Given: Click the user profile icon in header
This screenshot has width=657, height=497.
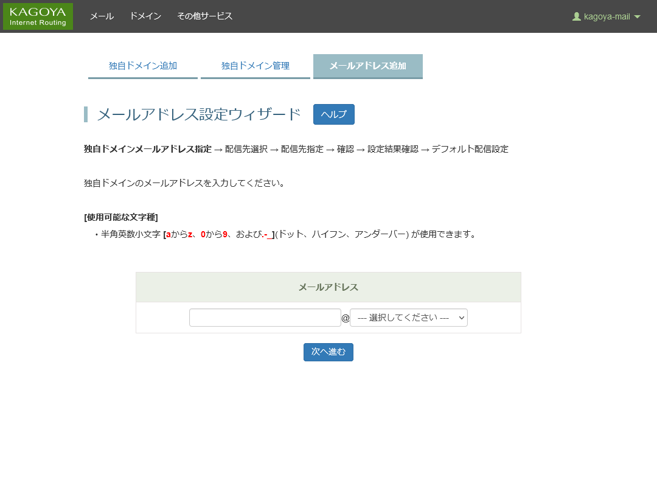Looking at the screenshot, I should [576, 16].
